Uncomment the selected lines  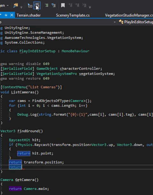[54, 5]
